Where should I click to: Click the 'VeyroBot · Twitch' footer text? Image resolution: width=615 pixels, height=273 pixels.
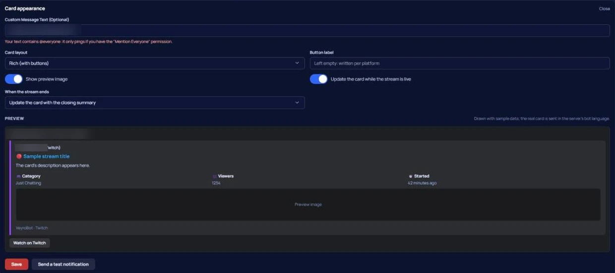[32, 228]
